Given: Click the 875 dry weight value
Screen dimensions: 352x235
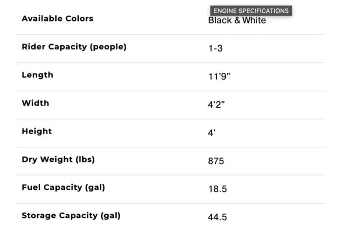Looking at the screenshot, I should click(x=216, y=161).
